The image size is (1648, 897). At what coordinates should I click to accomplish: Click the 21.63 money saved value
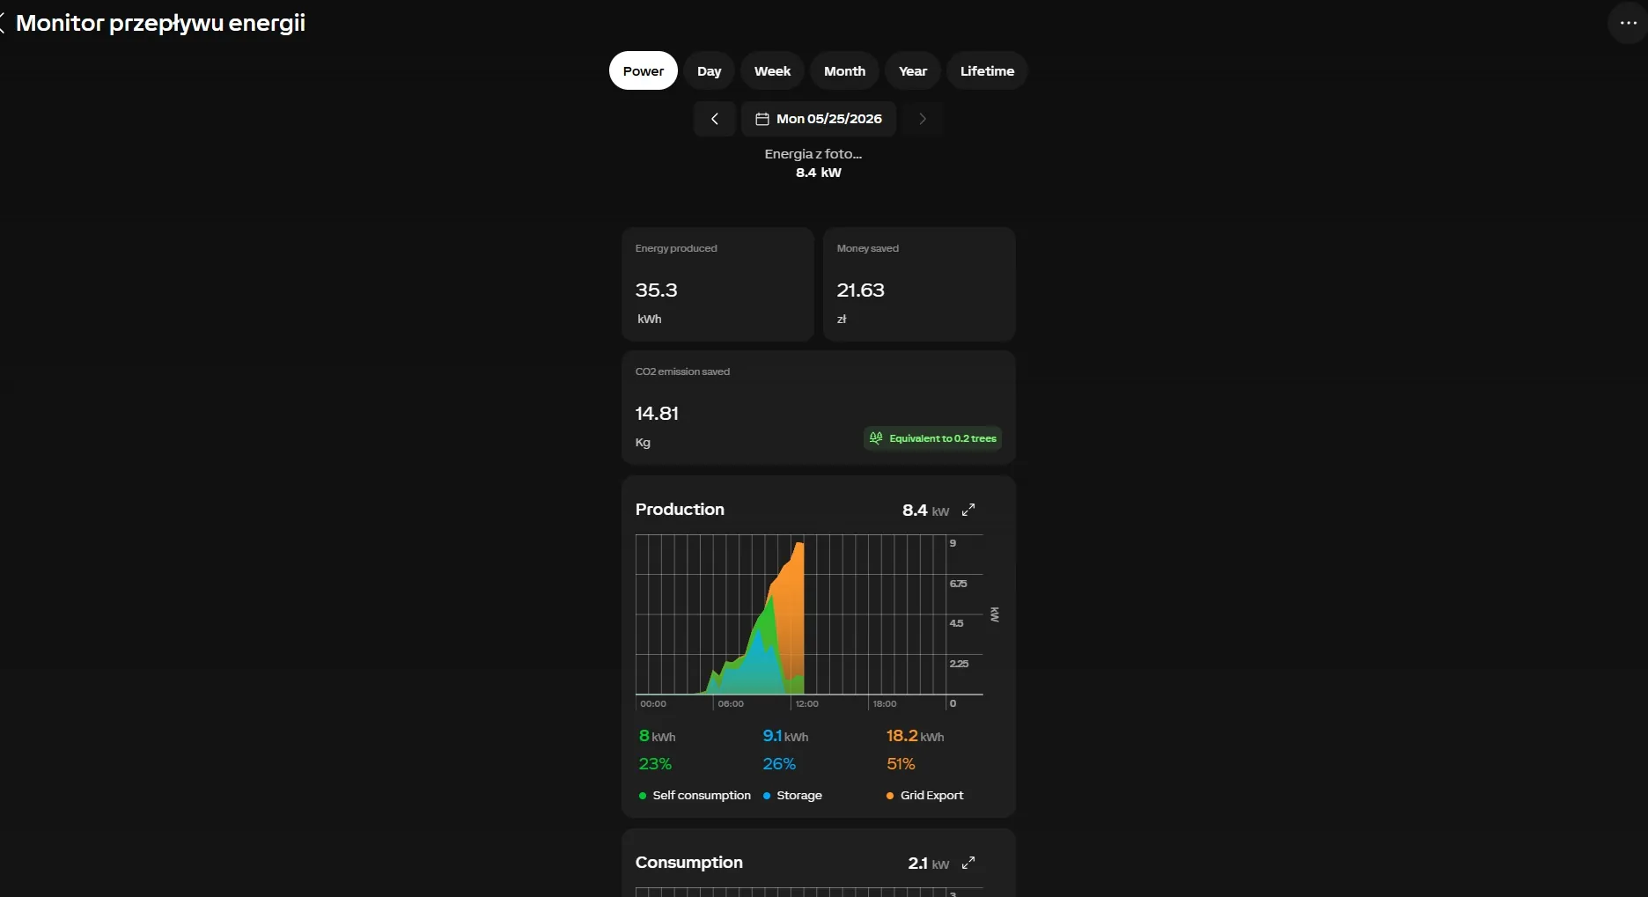(x=860, y=290)
